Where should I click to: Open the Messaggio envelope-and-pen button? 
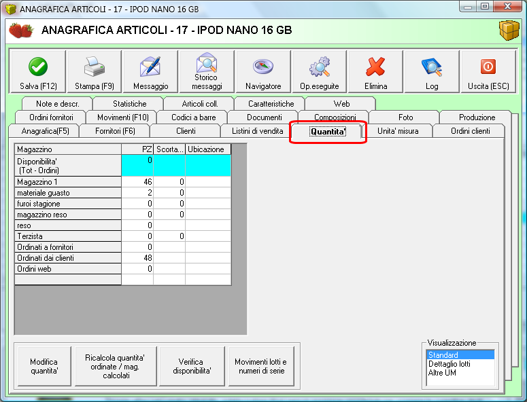[x=150, y=71]
